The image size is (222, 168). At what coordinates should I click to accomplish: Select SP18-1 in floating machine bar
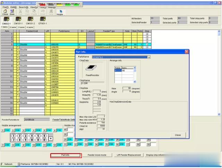click(42, 4)
